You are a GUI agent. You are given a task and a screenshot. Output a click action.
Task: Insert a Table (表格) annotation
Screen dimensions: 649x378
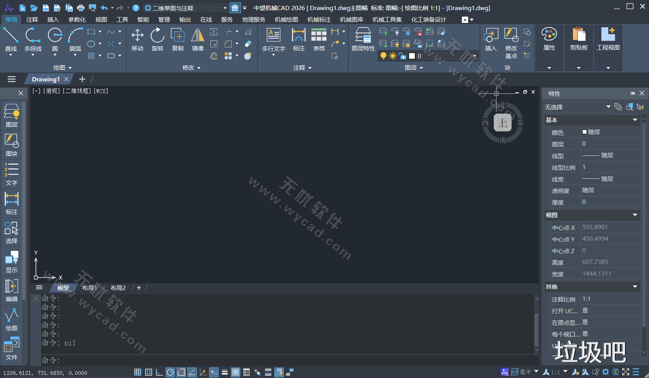point(319,39)
